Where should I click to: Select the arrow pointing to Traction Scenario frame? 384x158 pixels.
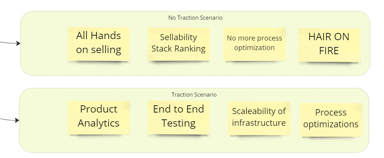pyautogui.click(x=10, y=119)
